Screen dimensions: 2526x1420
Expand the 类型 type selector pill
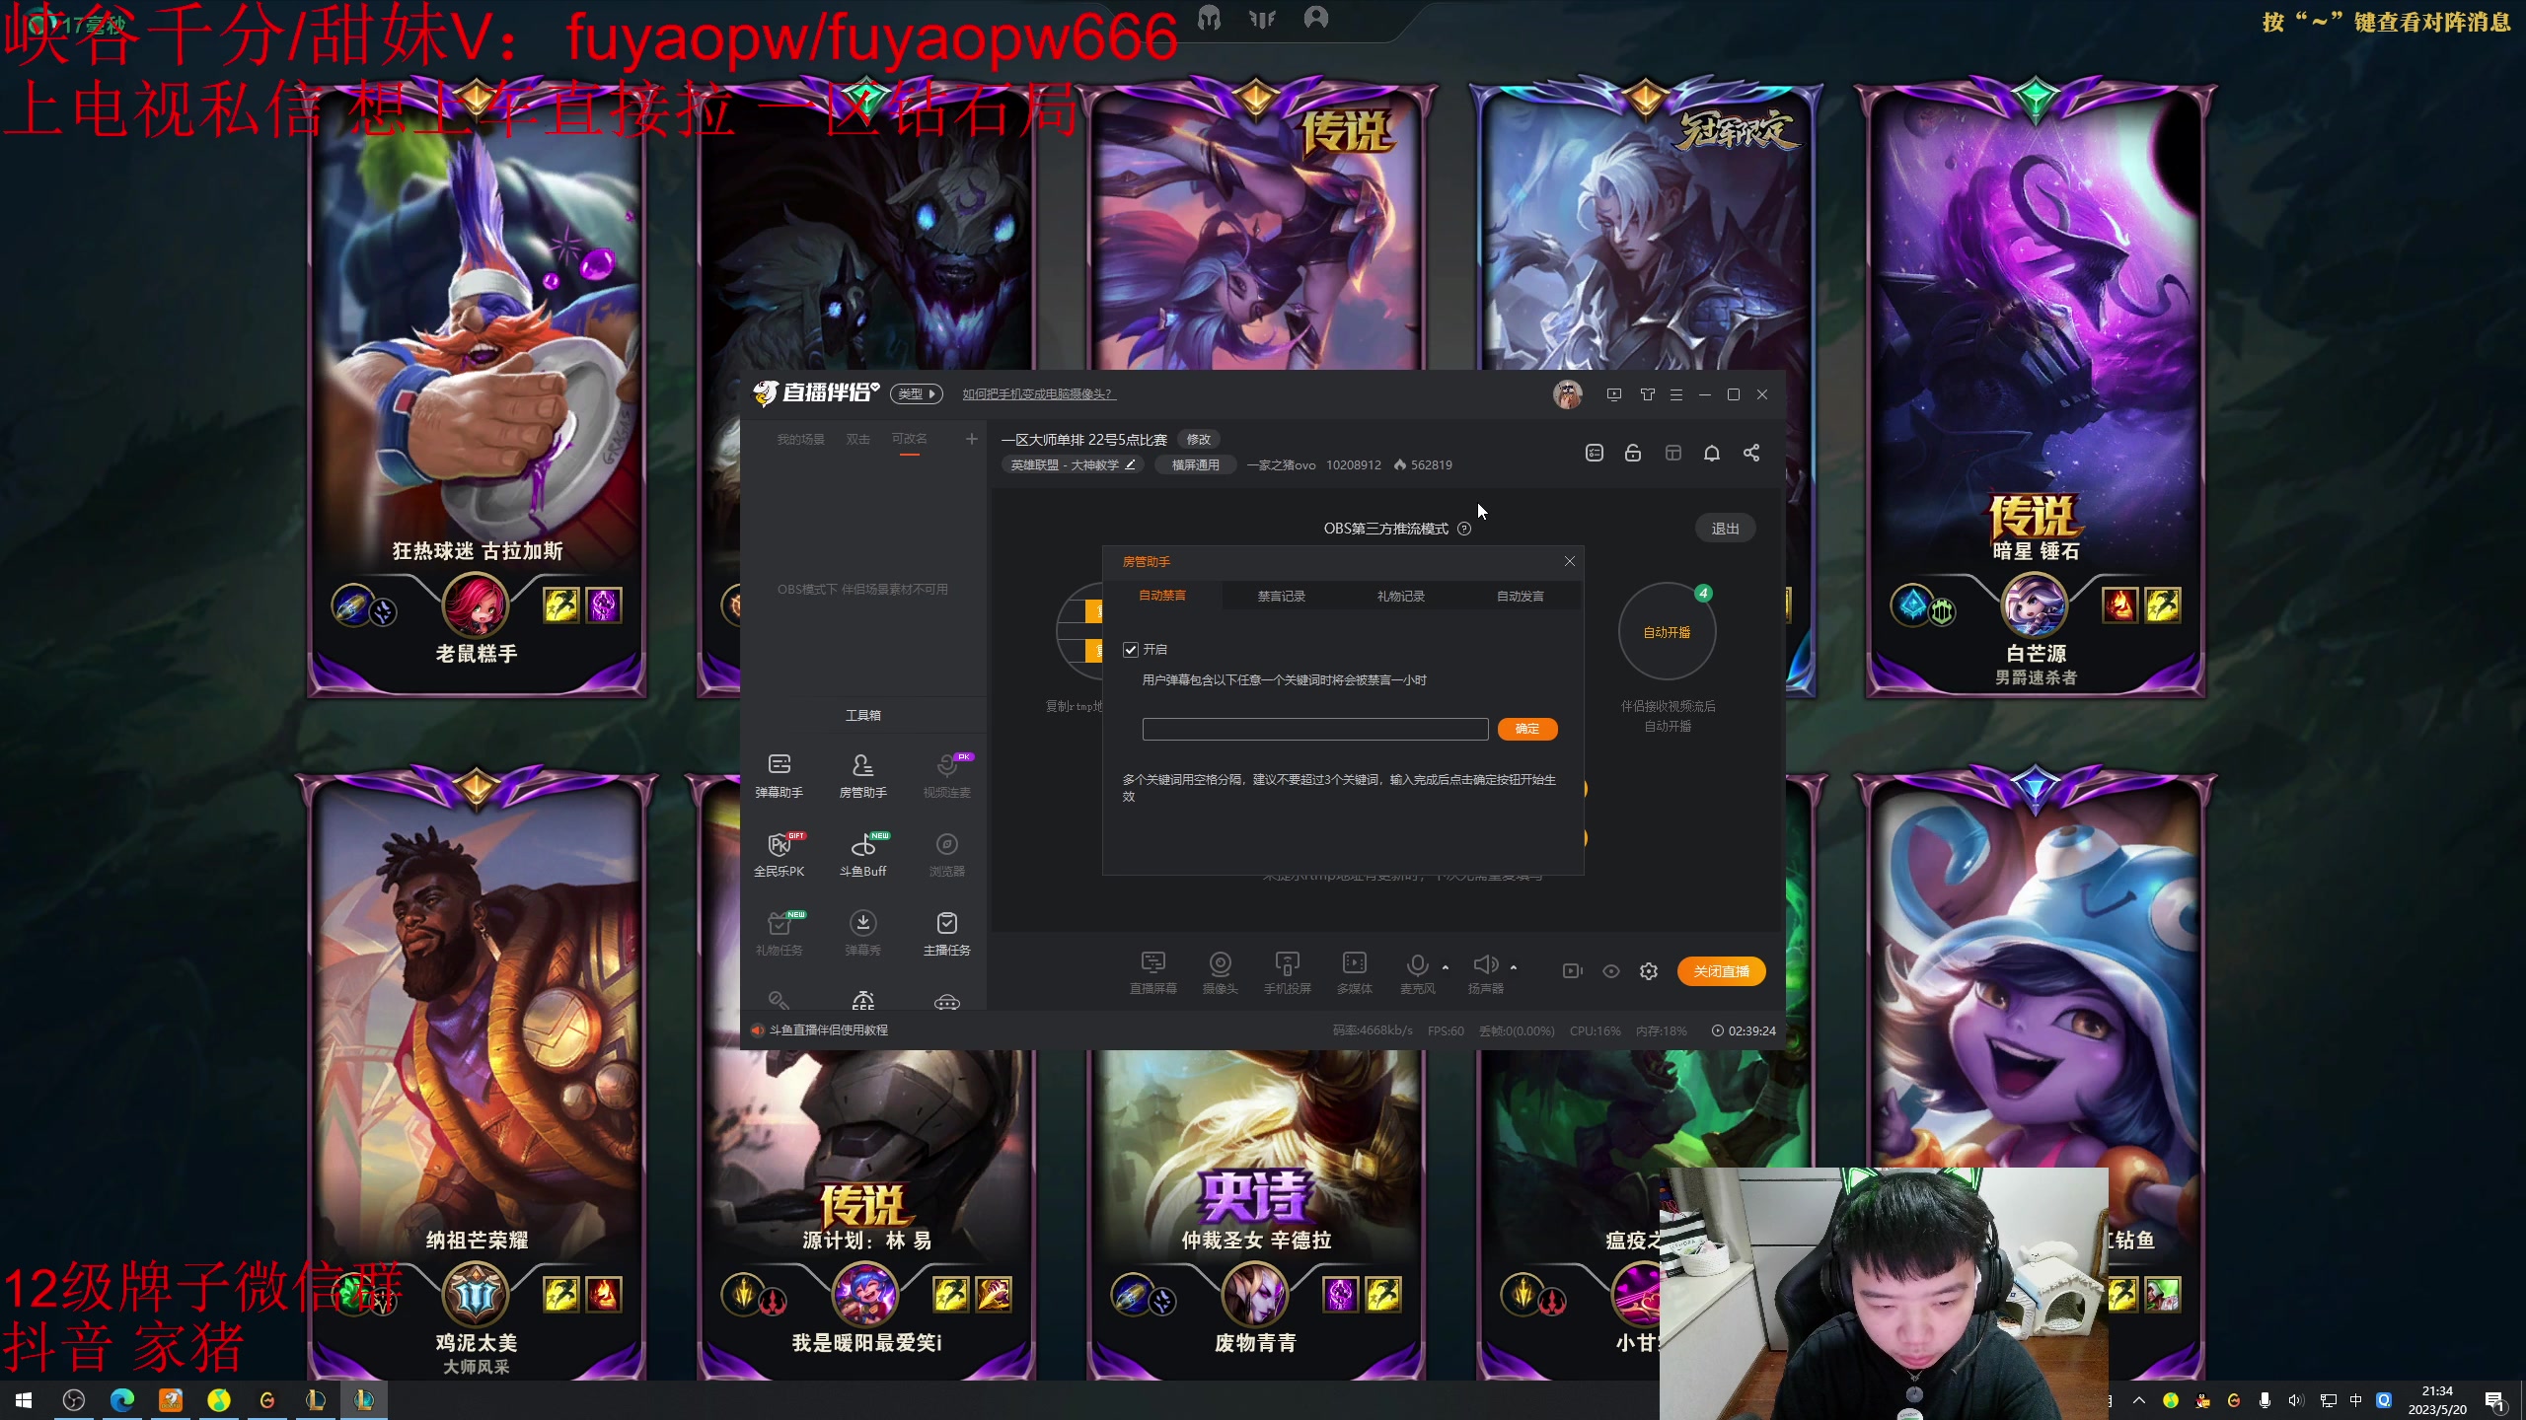point(916,394)
